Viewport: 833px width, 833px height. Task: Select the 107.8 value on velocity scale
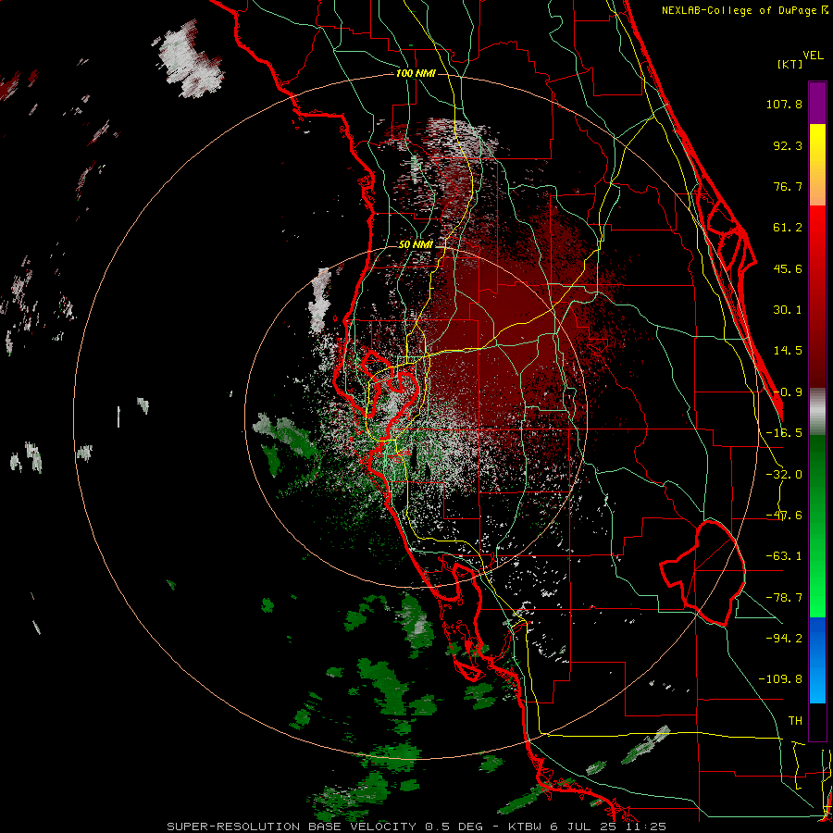784,104
